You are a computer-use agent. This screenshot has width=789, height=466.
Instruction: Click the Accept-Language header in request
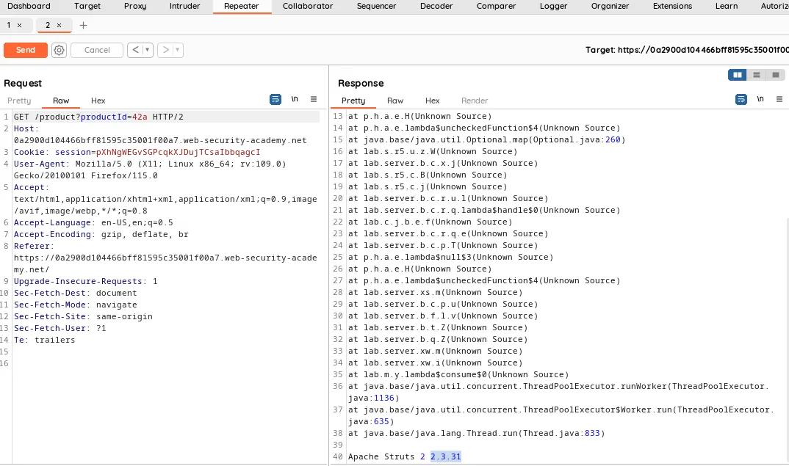pos(93,222)
